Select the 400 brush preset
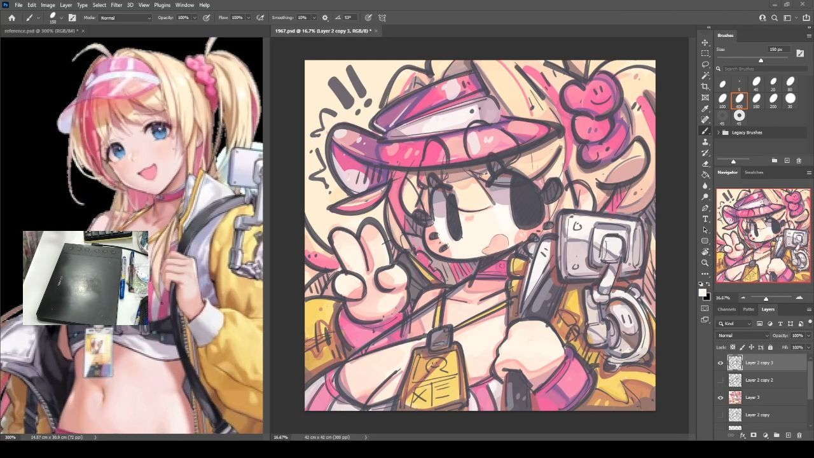The width and height of the screenshot is (814, 458). pos(739,101)
